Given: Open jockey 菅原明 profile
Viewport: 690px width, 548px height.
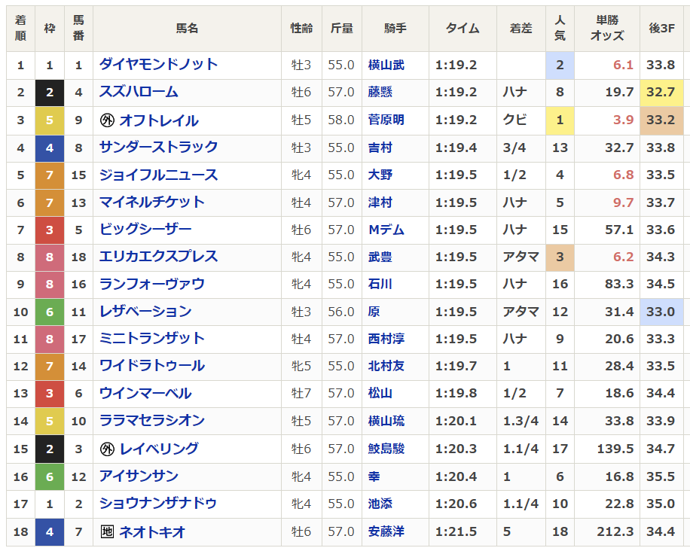Looking at the screenshot, I should (x=386, y=120).
